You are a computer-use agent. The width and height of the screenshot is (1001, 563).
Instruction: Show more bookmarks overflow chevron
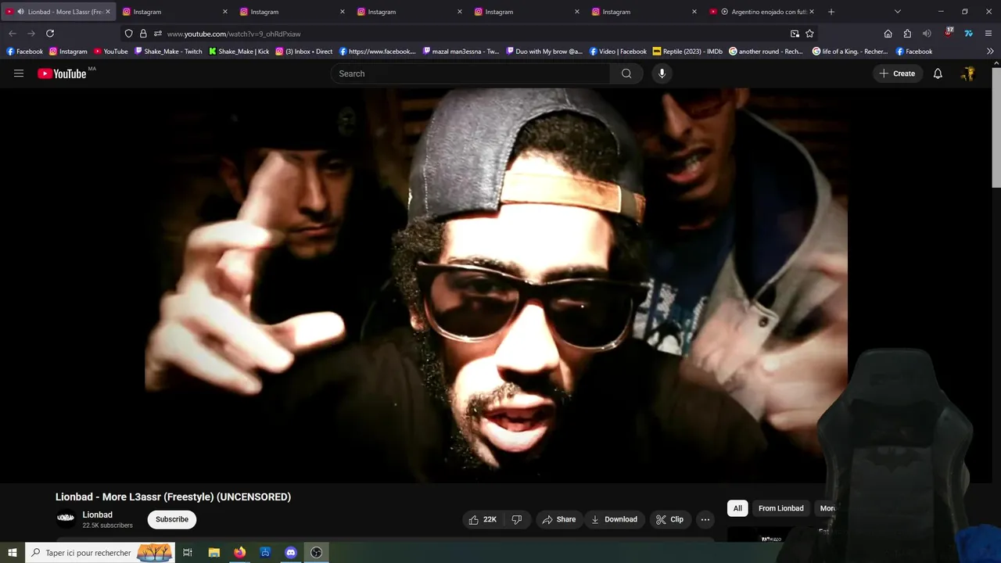point(990,52)
